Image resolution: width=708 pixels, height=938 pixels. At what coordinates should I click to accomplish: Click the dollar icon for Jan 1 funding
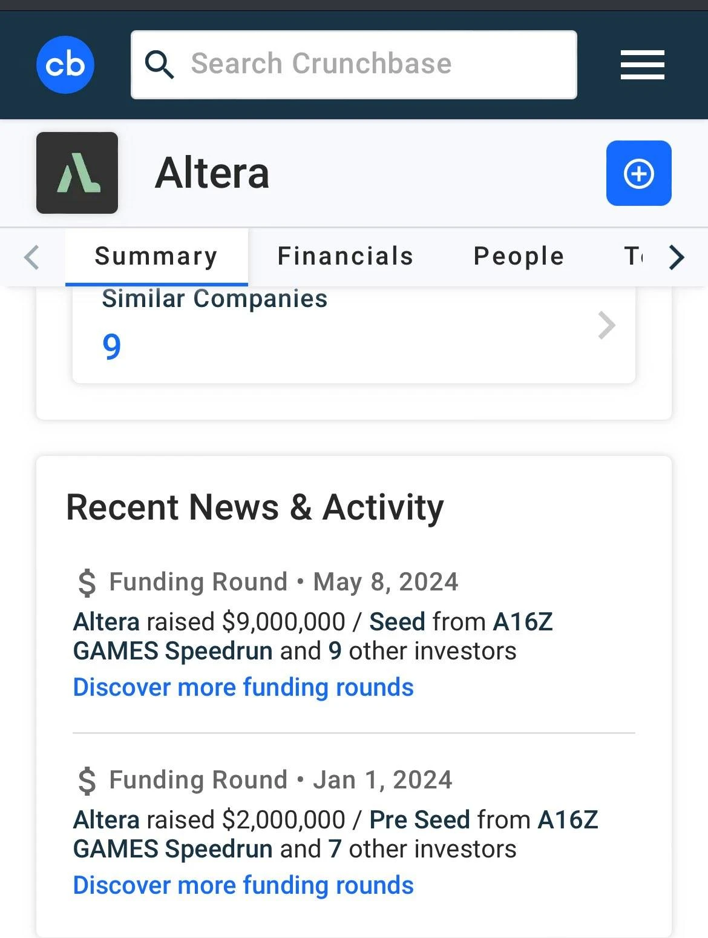point(87,781)
